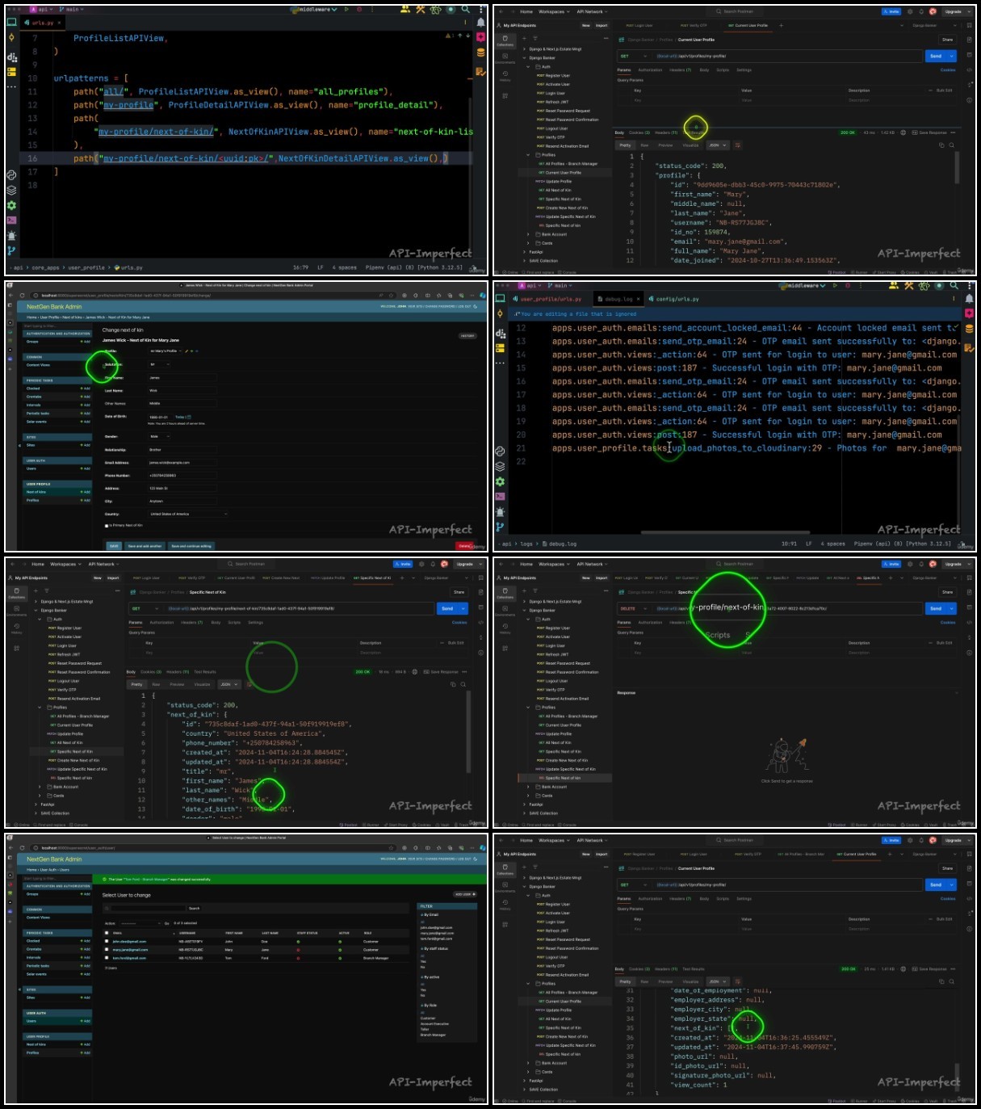Viewport: 981px width, 1109px height.
Task: Click Save and continue editing button
Action: pos(191,546)
